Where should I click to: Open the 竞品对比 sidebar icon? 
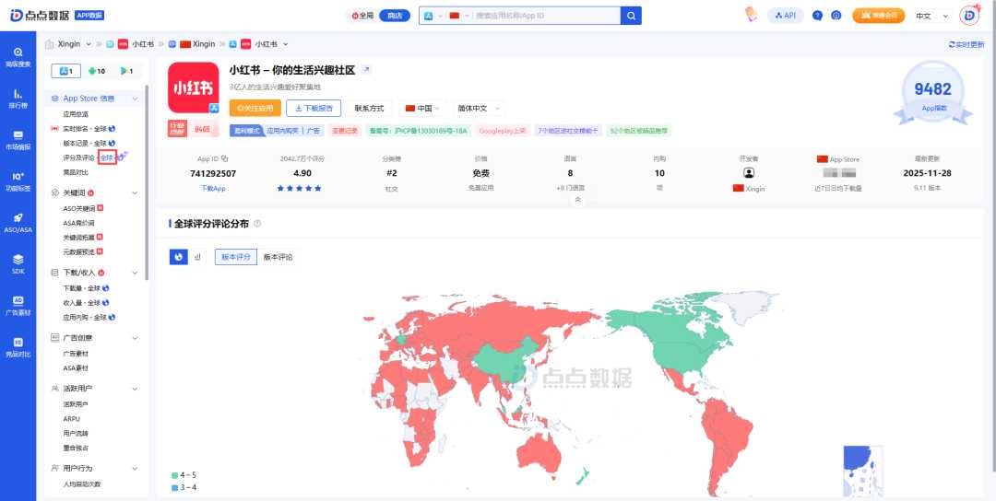[x=18, y=346]
